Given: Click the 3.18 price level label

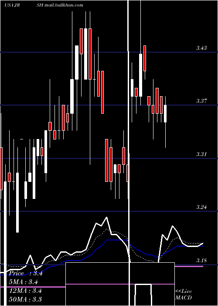Looking at the screenshot, I should coord(201,261).
